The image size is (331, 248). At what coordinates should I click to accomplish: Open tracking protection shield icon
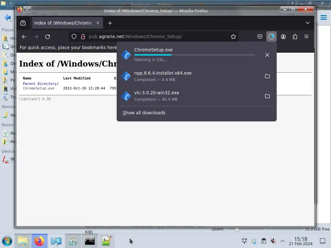click(x=74, y=37)
